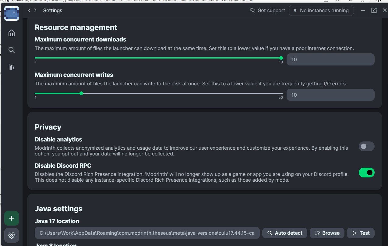The width and height of the screenshot is (388, 246).
Task: Click the Java 17 location path field
Action: (x=147, y=233)
